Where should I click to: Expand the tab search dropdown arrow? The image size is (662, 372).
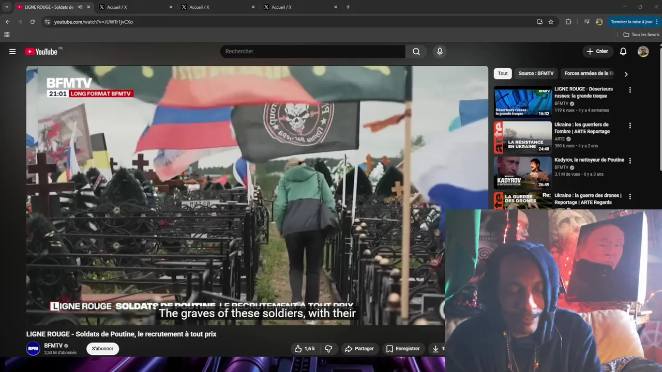tap(7, 7)
